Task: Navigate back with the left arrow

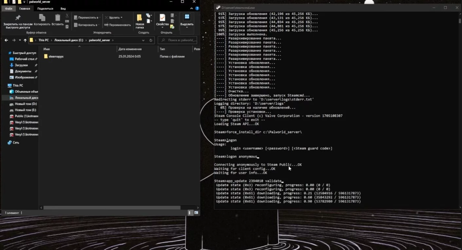Action: (x=7, y=40)
